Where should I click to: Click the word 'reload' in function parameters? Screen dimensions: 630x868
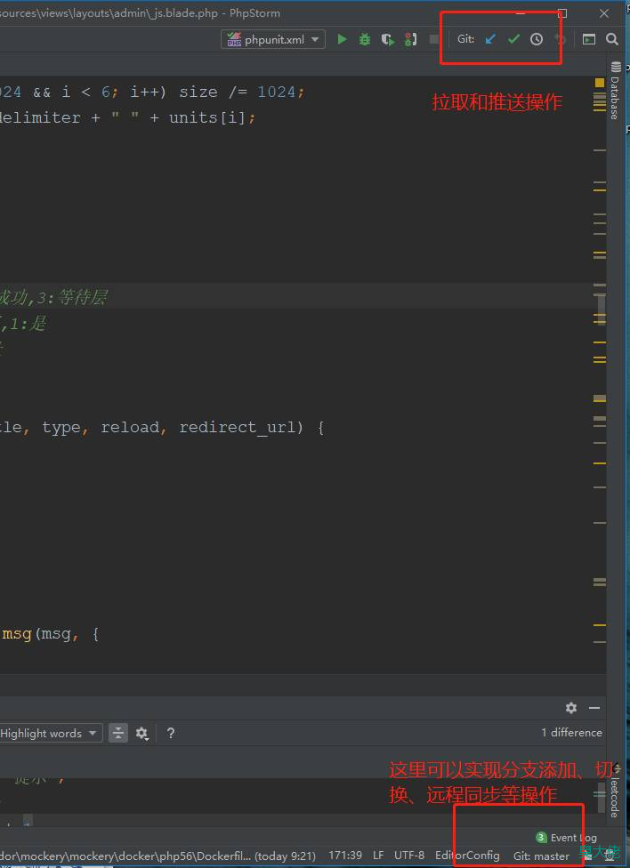pos(130,428)
